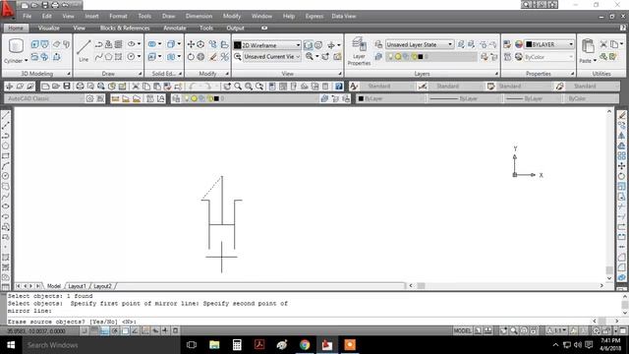Select the Circle tool in left toolbar
Screen dimensions: 629x354
6,176
